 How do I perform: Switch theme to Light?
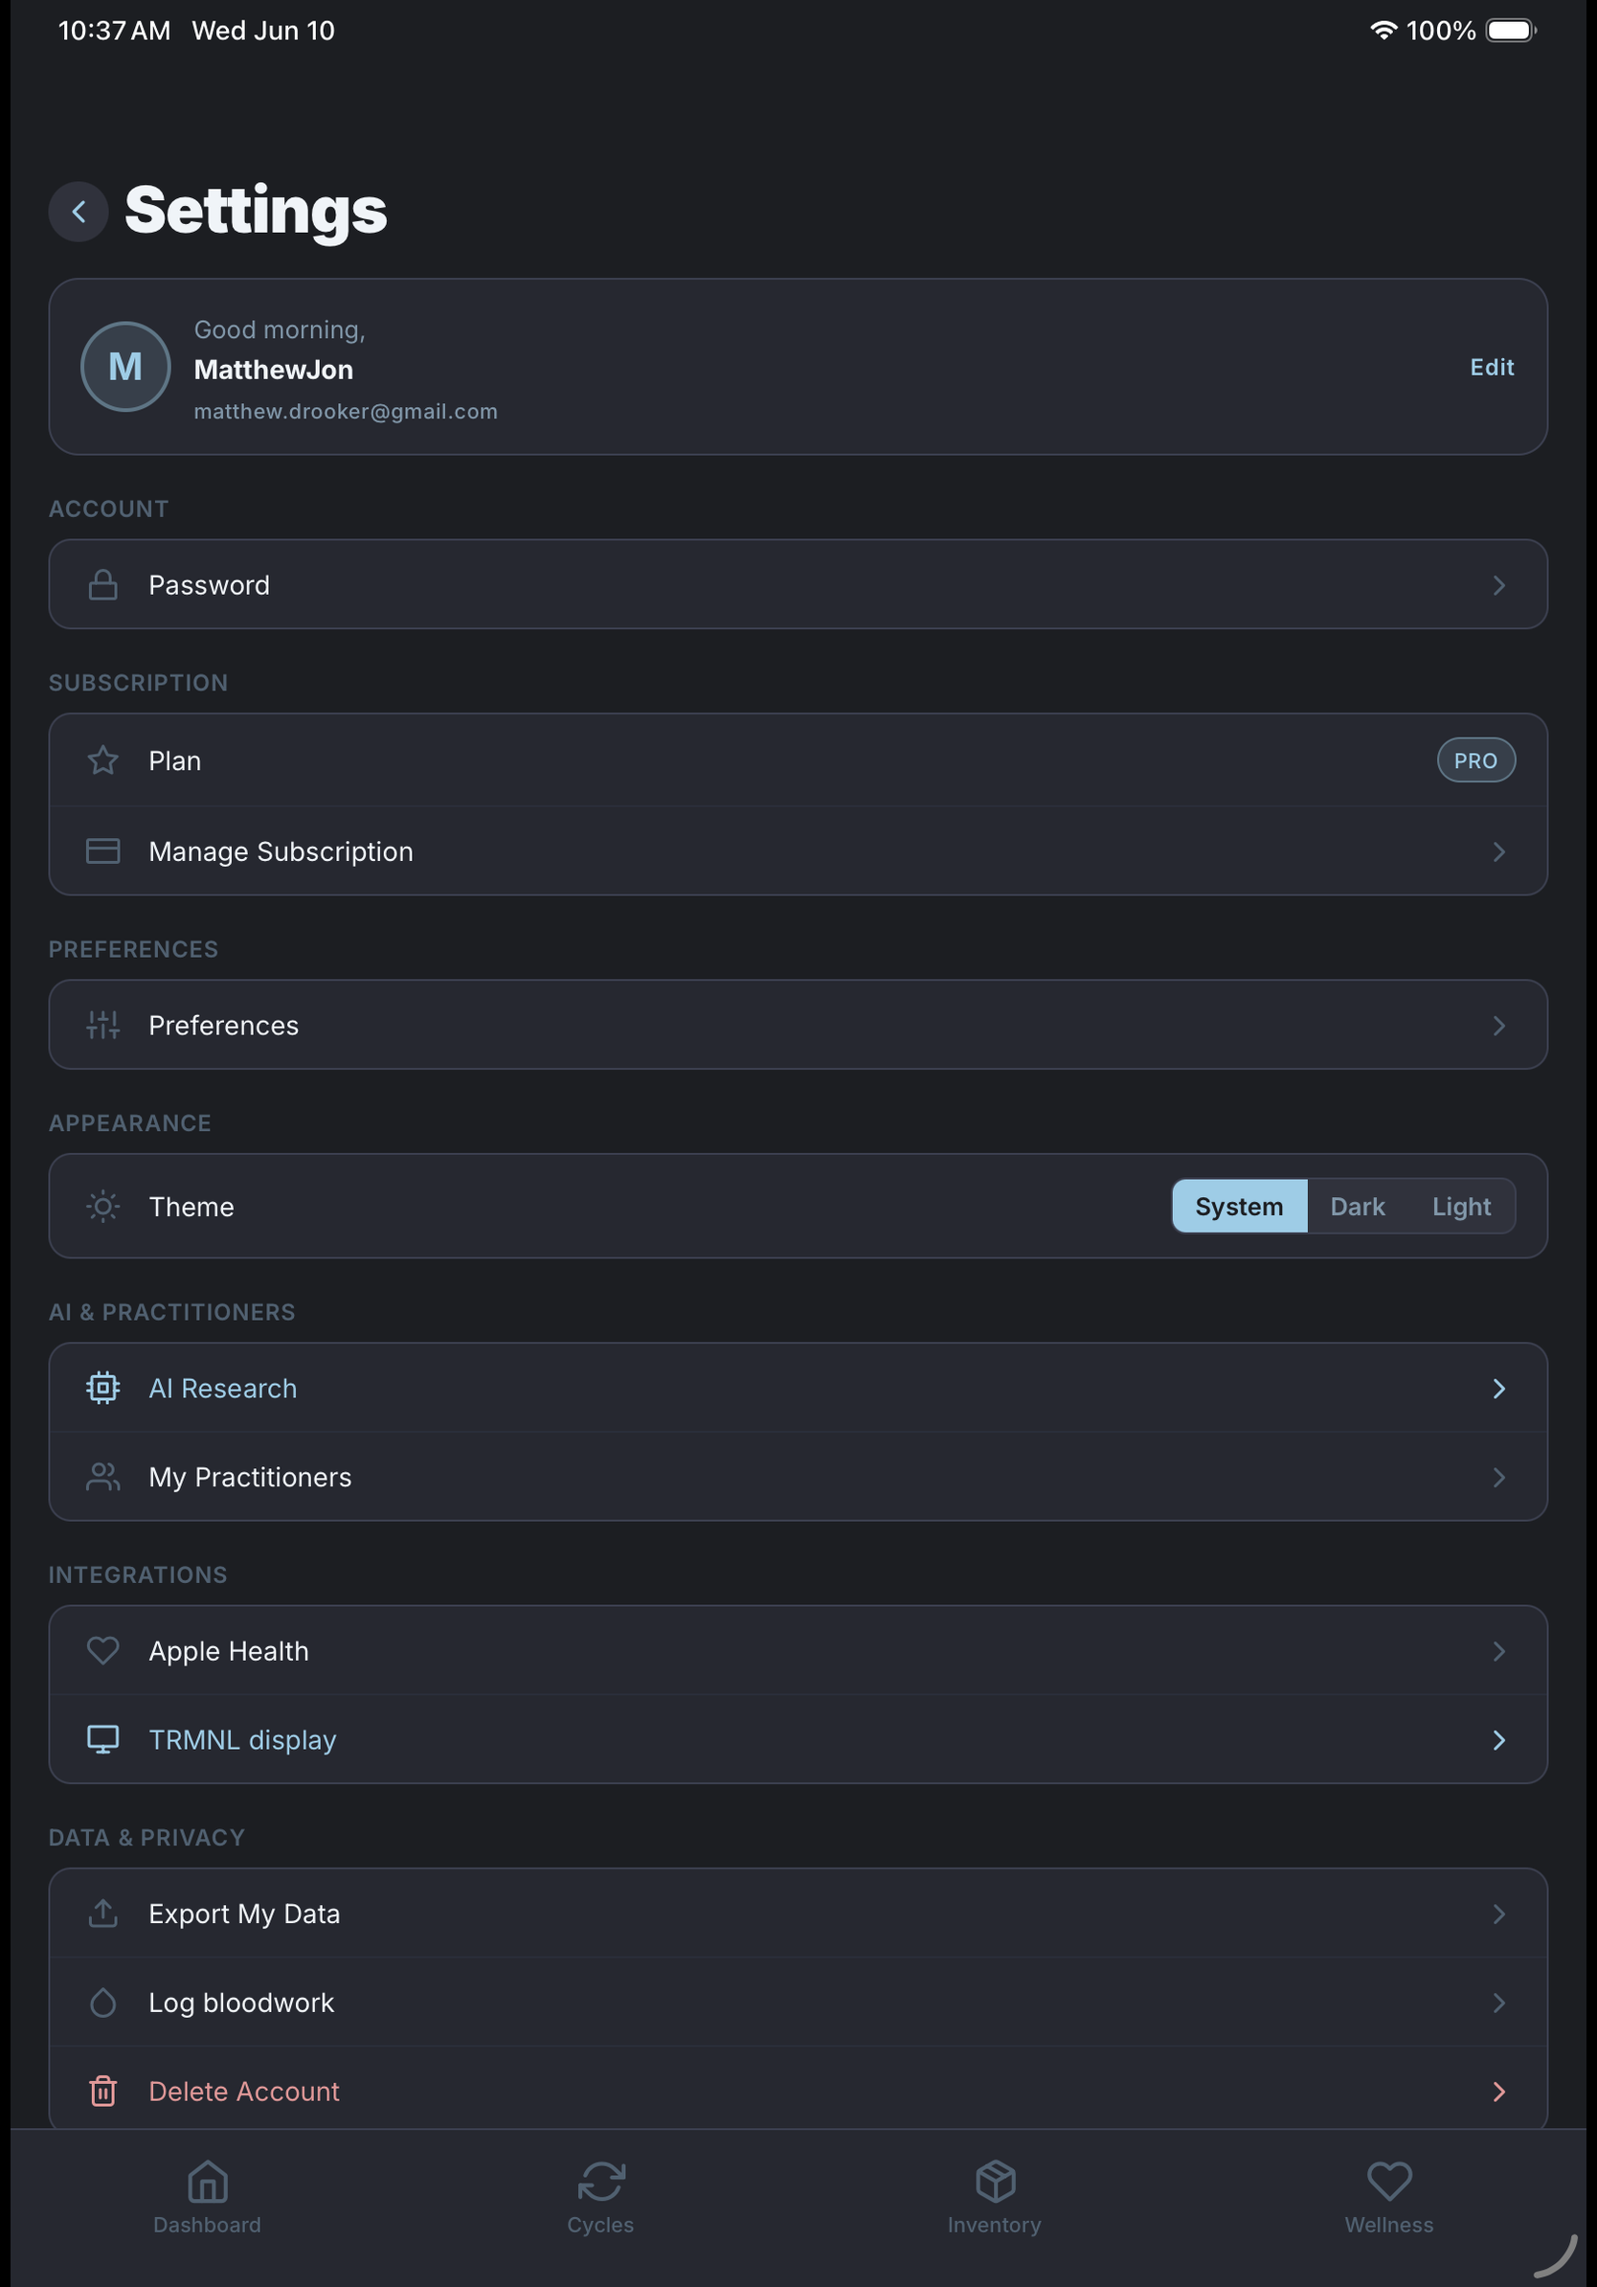pos(1461,1207)
